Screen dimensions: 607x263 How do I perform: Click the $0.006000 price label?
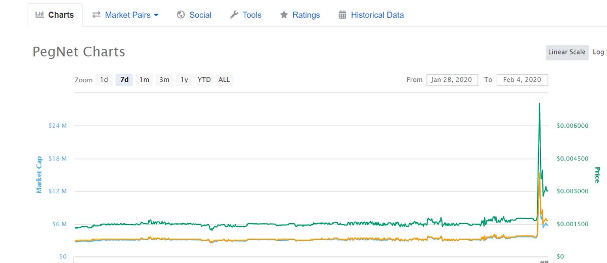click(572, 126)
